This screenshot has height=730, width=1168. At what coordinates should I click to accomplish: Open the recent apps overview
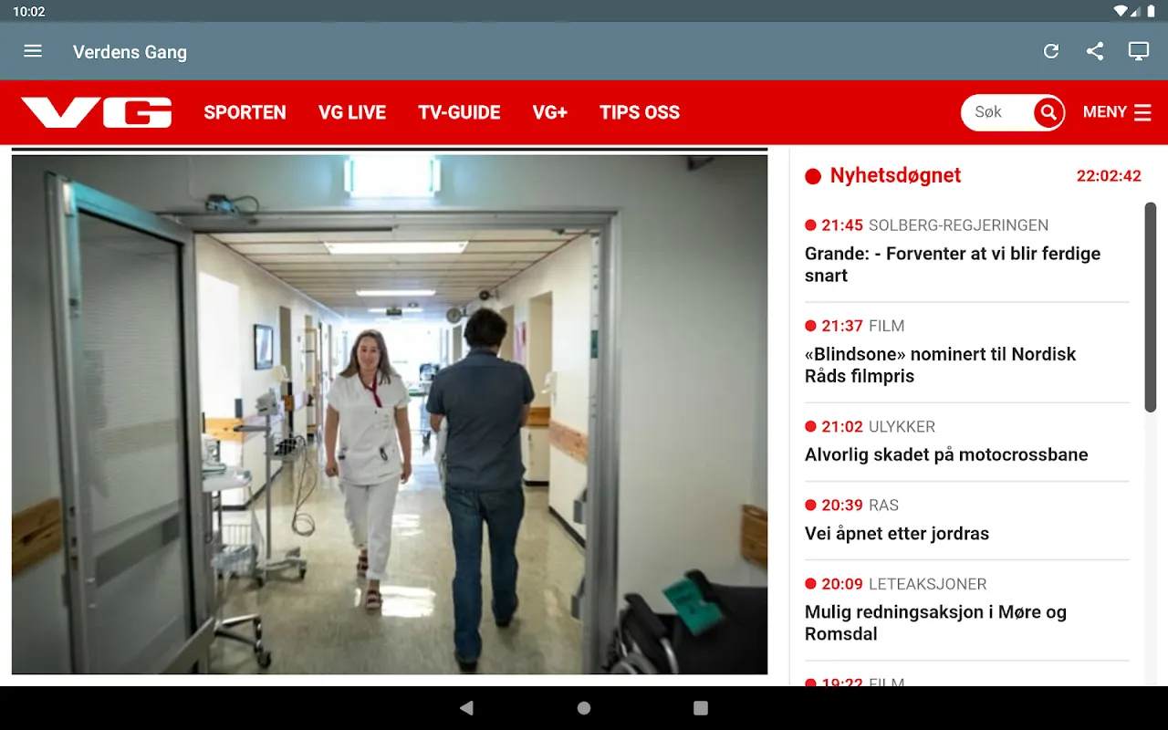click(x=701, y=708)
